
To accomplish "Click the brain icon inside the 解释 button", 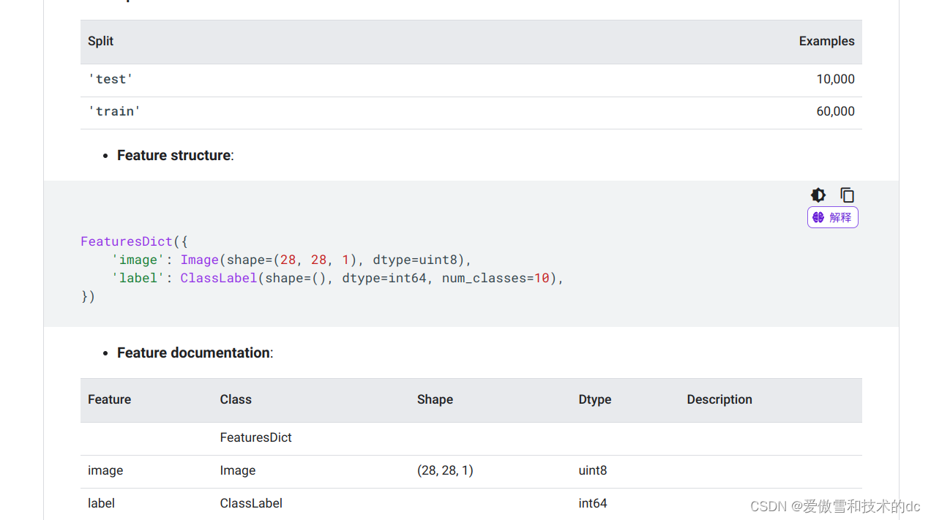I will [818, 216].
